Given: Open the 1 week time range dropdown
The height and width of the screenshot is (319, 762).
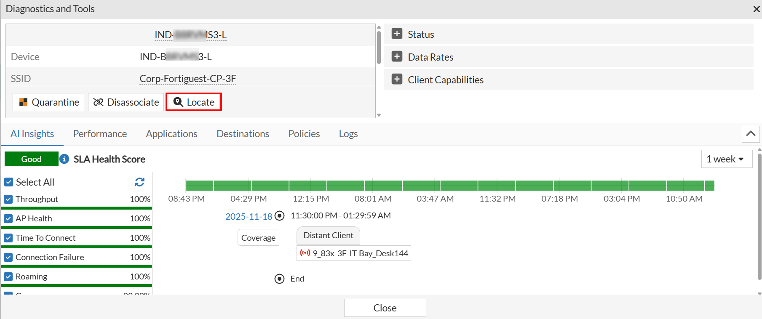Looking at the screenshot, I should click(x=726, y=159).
